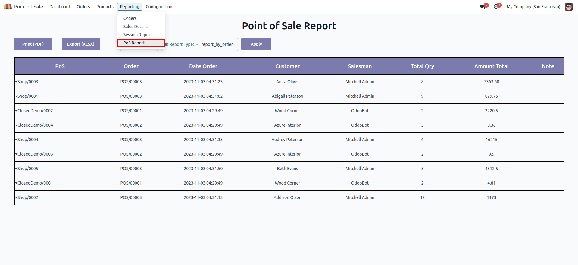The height and width of the screenshot is (265, 578).
Task: Open the activities clock icon
Action: pos(496,7)
